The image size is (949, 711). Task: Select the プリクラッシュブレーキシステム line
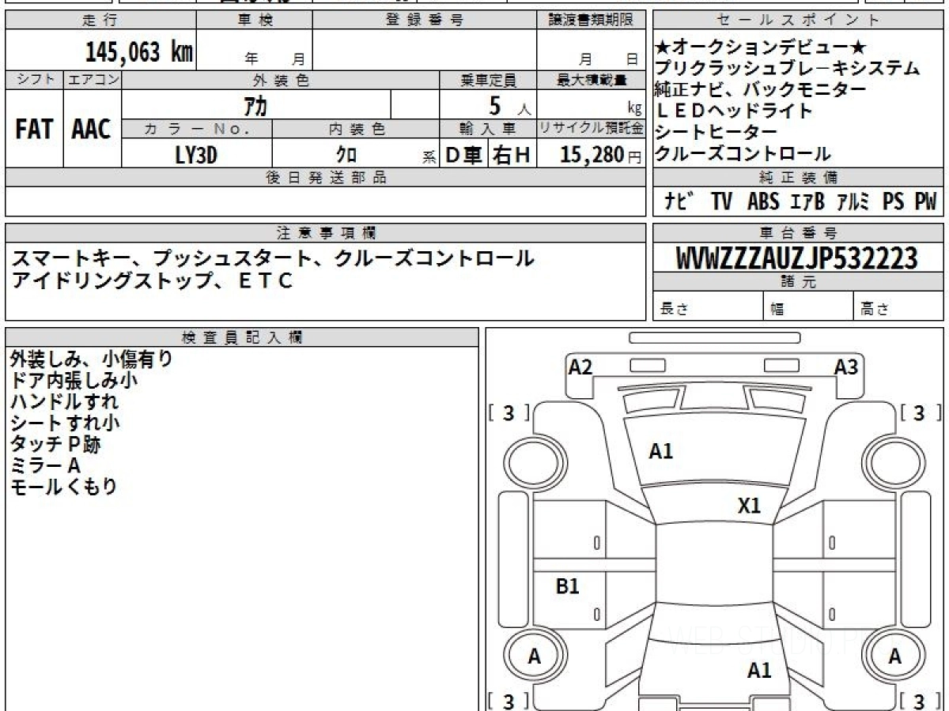[x=788, y=69]
